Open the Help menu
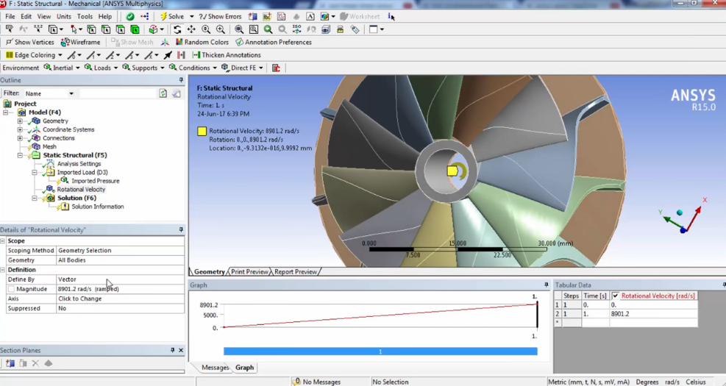The image size is (726, 386). [105, 17]
